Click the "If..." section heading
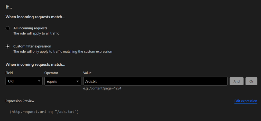The width and height of the screenshot is (261, 121). [9, 7]
